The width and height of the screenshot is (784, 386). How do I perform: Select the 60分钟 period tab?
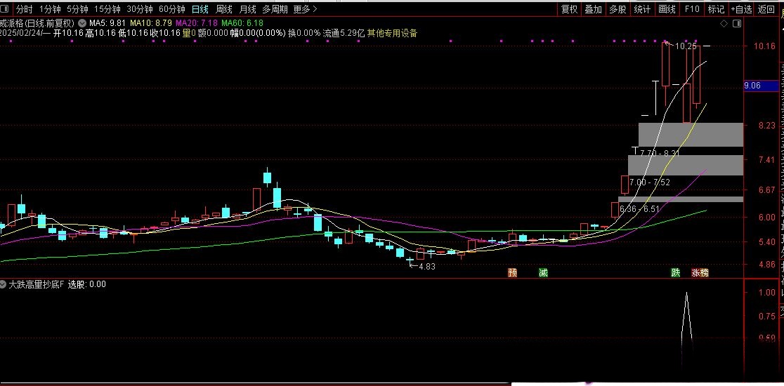171,9
